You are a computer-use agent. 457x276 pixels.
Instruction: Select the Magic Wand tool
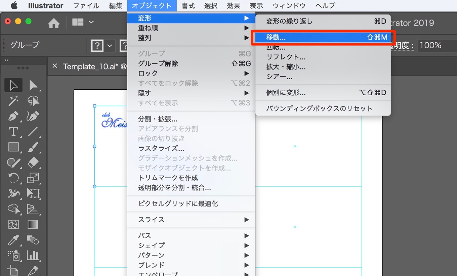tap(13, 101)
